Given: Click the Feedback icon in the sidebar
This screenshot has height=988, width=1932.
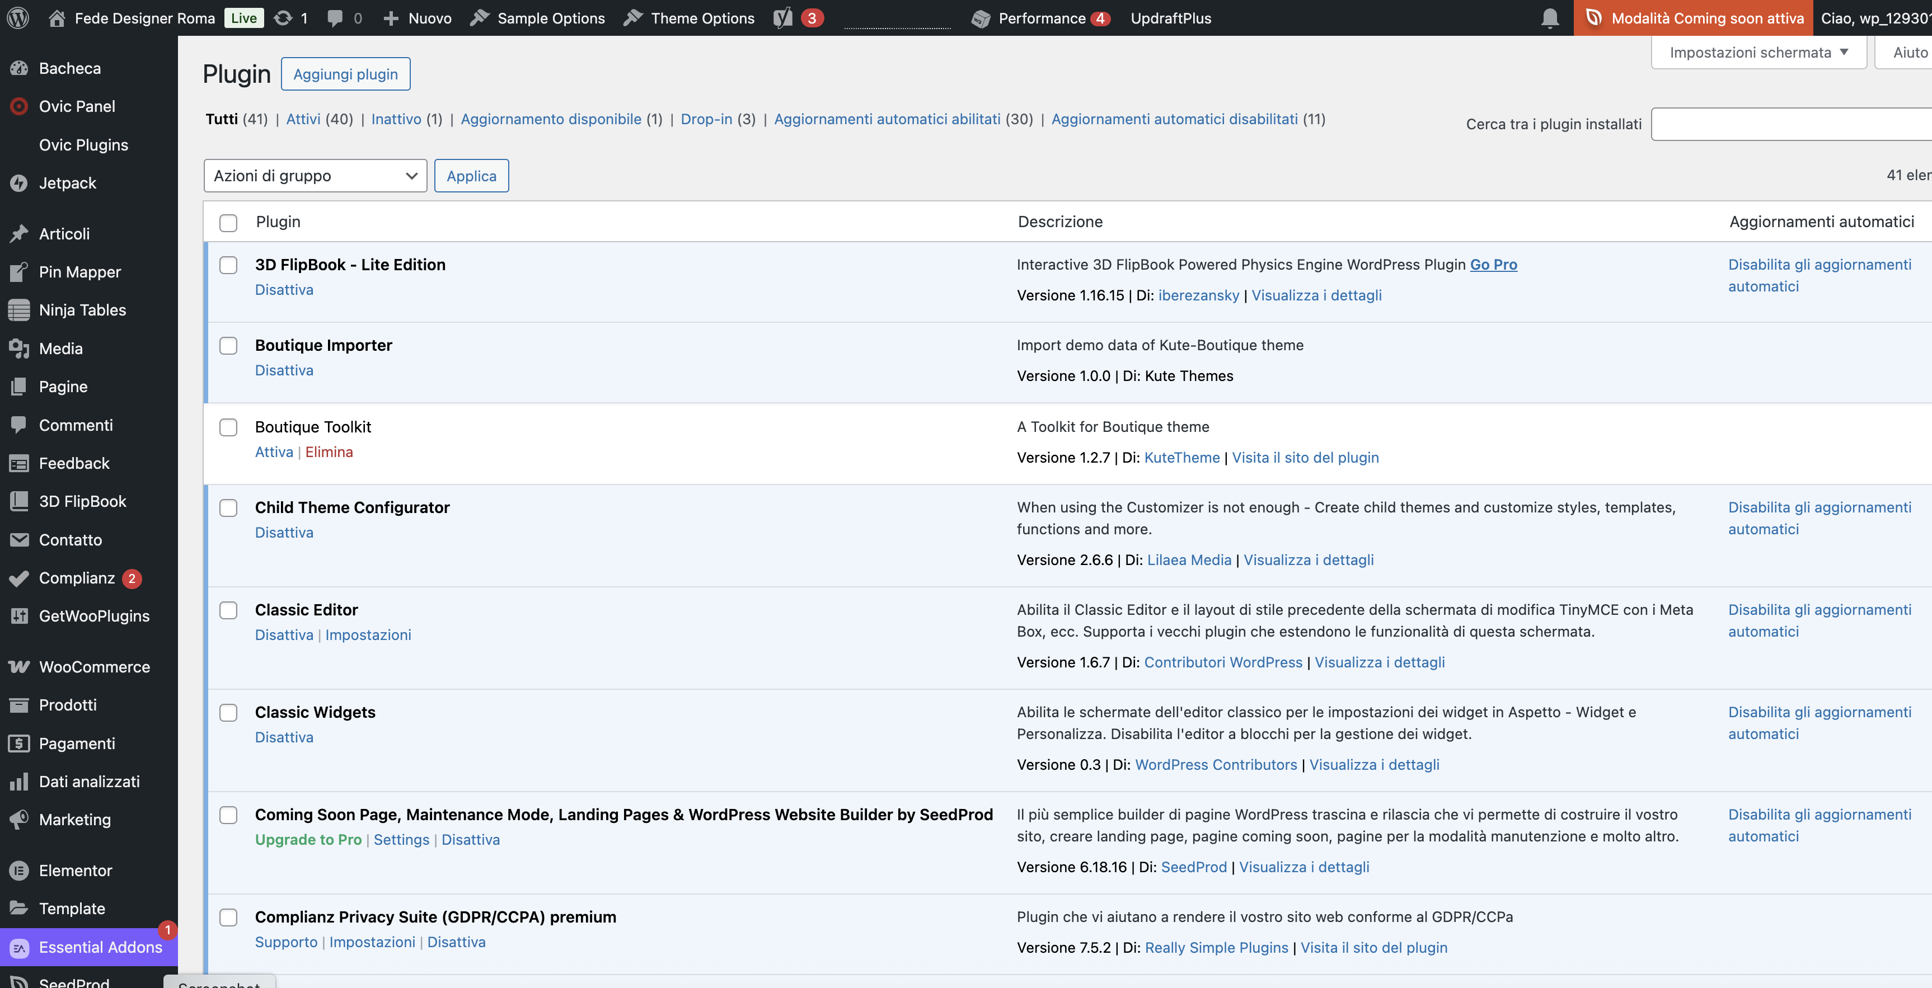Looking at the screenshot, I should (x=19, y=463).
